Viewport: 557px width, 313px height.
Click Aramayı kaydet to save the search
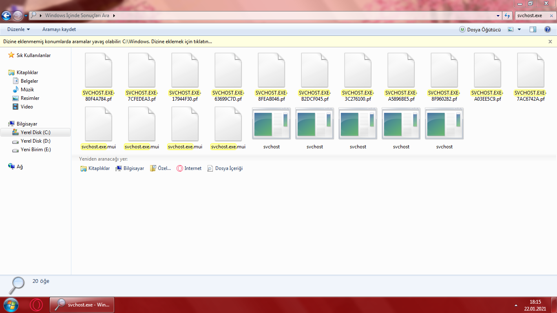coord(59,29)
